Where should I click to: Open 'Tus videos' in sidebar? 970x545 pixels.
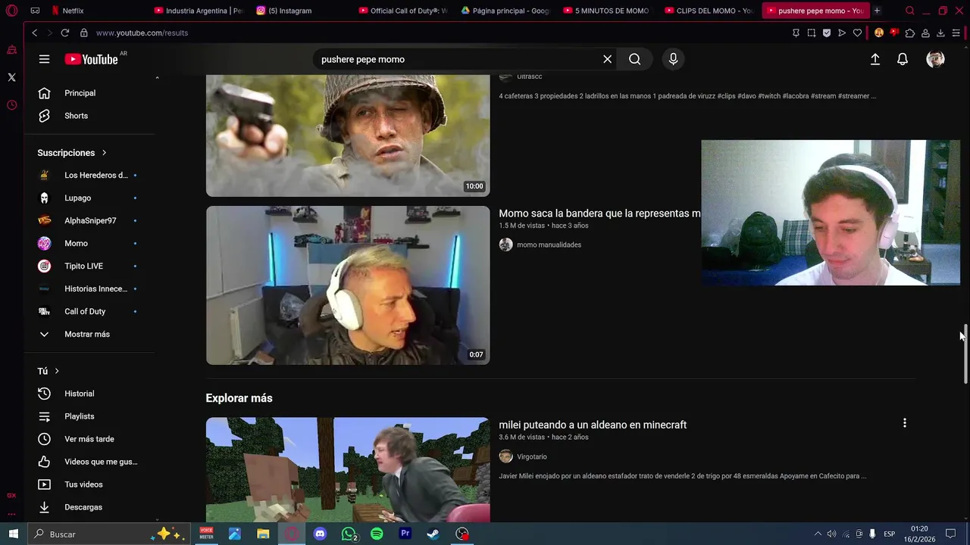tap(91, 484)
